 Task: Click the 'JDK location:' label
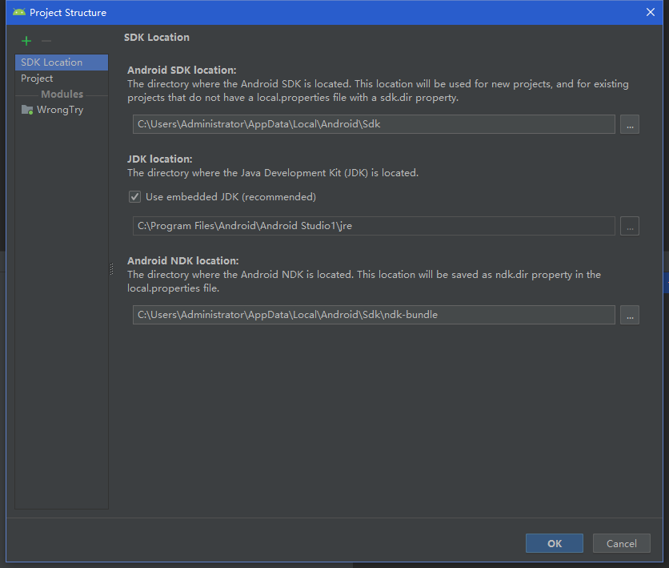159,159
